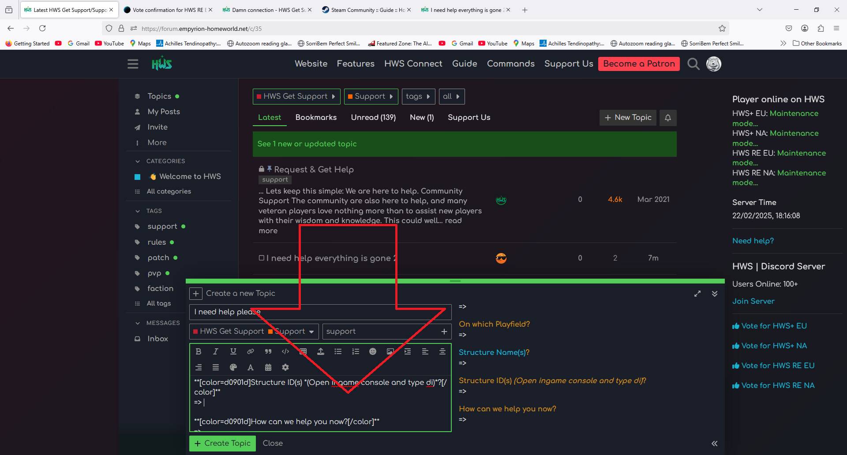
Task: Bookmark this page with the star icon
Action: (x=722, y=28)
